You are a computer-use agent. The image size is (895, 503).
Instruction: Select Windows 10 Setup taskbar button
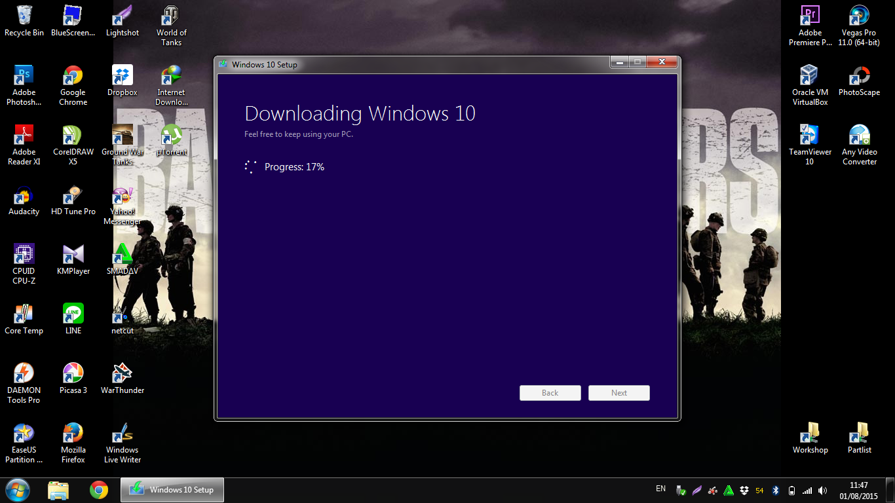[x=172, y=490]
